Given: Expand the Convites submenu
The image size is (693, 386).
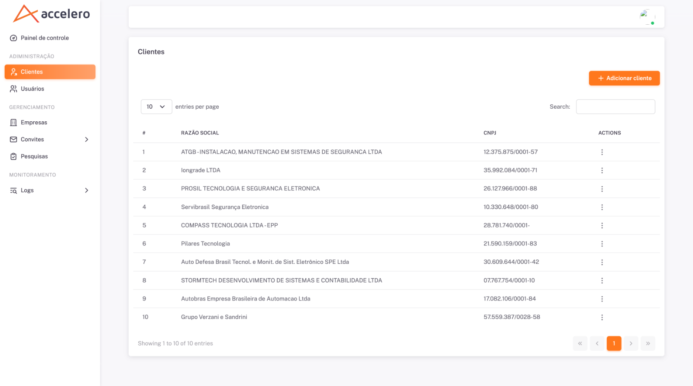Looking at the screenshot, I should tap(50, 139).
